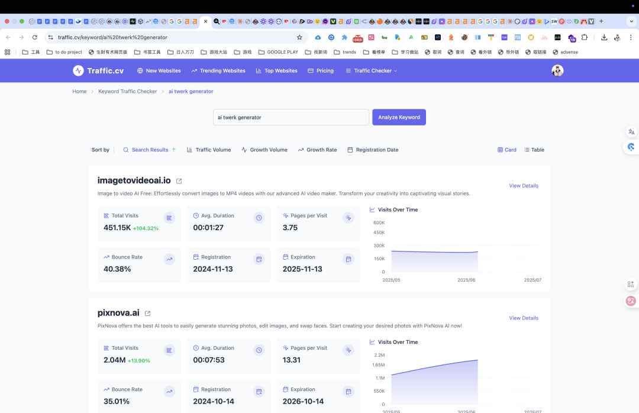Screen dimensions: 639x413
Task: Open the user avatar in the navbar
Action: click(x=557, y=70)
